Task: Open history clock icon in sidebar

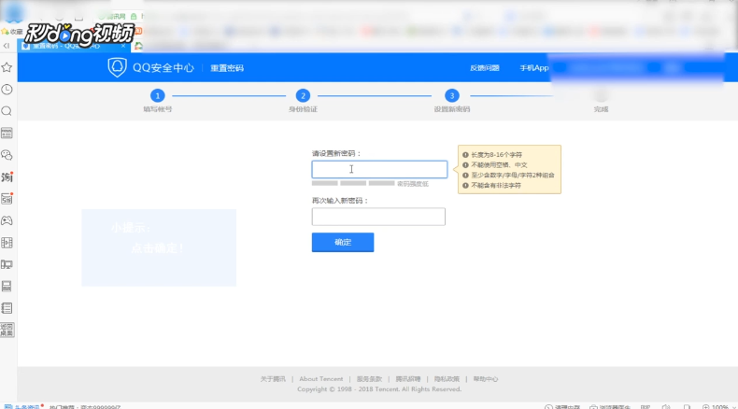Action: [x=7, y=90]
